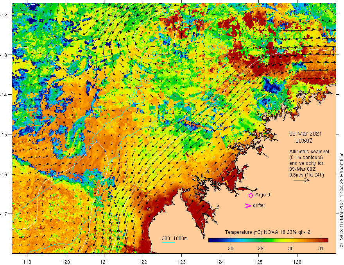Click longitude axis label 126

(297, 262)
